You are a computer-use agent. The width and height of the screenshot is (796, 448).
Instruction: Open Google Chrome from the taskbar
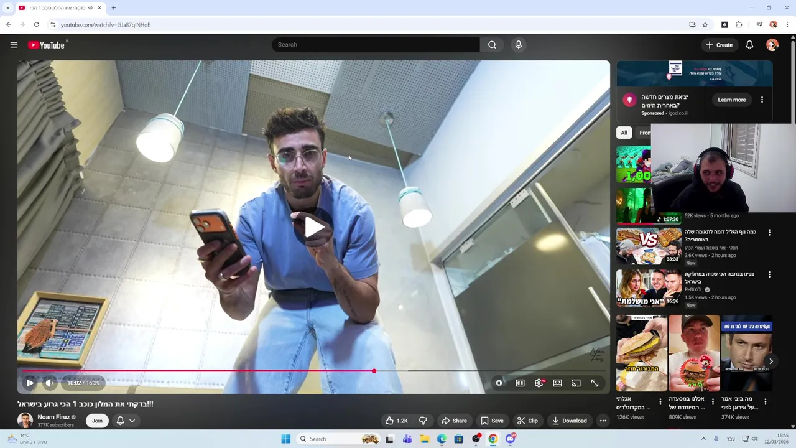[x=493, y=439]
